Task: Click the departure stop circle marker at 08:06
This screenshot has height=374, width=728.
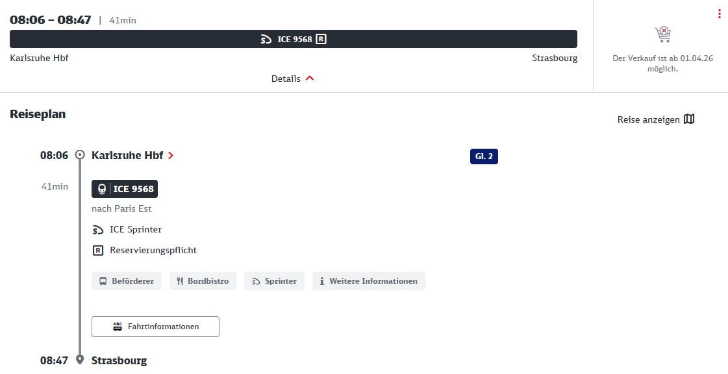Action: point(80,155)
